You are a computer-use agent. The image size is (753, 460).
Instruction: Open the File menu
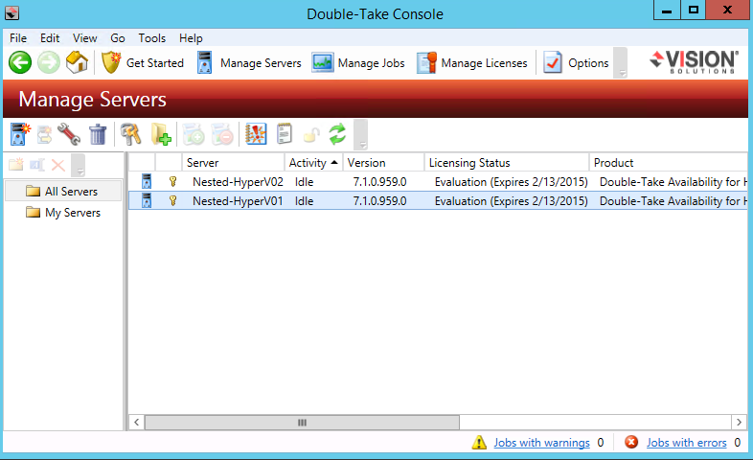[18, 38]
